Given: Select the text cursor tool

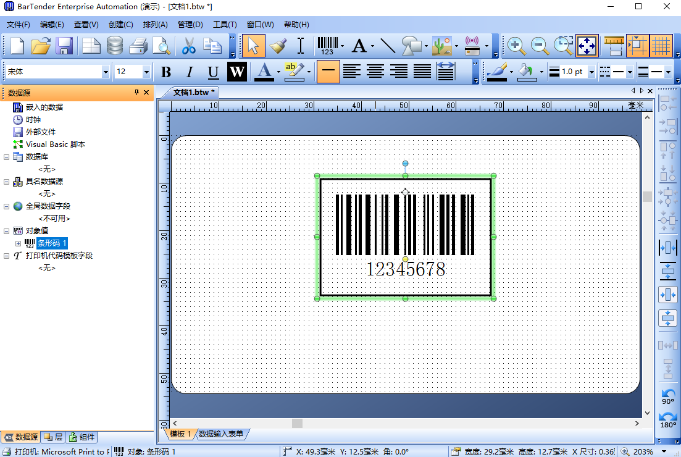Looking at the screenshot, I should (x=301, y=46).
